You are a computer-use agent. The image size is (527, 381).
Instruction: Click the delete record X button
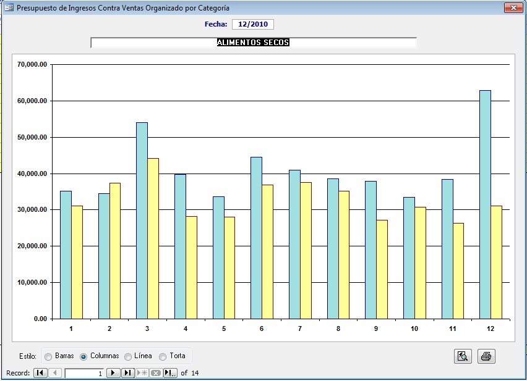pyautogui.click(x=156, y=373)
